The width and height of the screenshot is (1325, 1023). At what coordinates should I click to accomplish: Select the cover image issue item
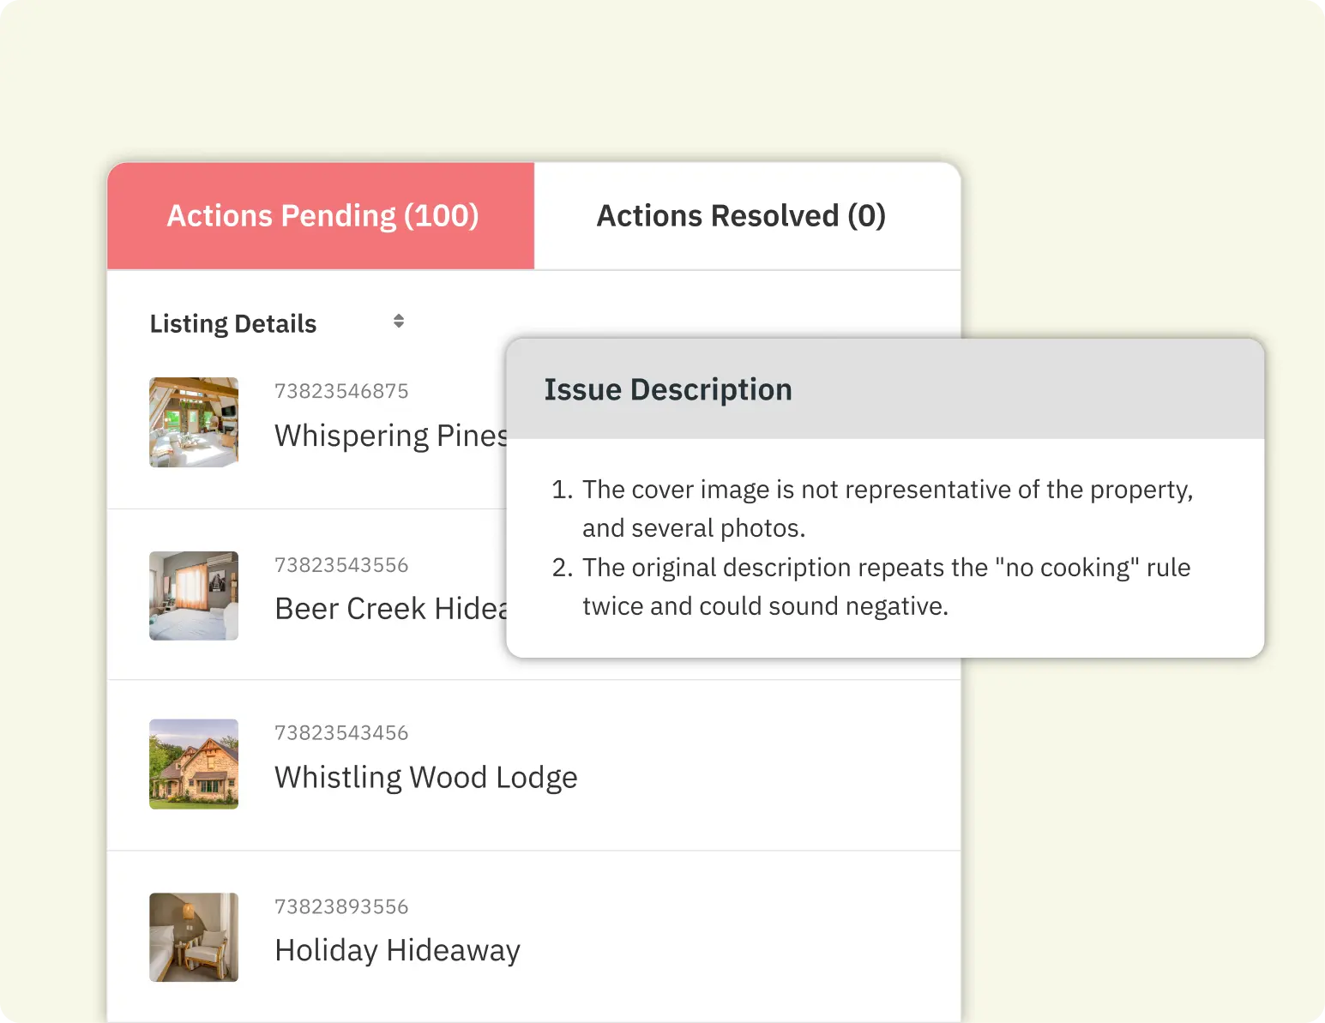pos(888,508)
